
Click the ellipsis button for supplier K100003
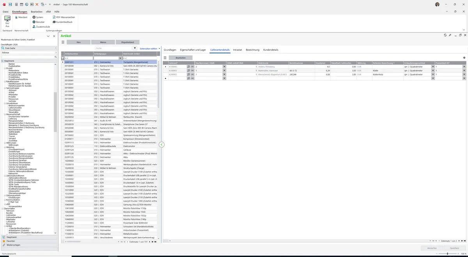193,70
